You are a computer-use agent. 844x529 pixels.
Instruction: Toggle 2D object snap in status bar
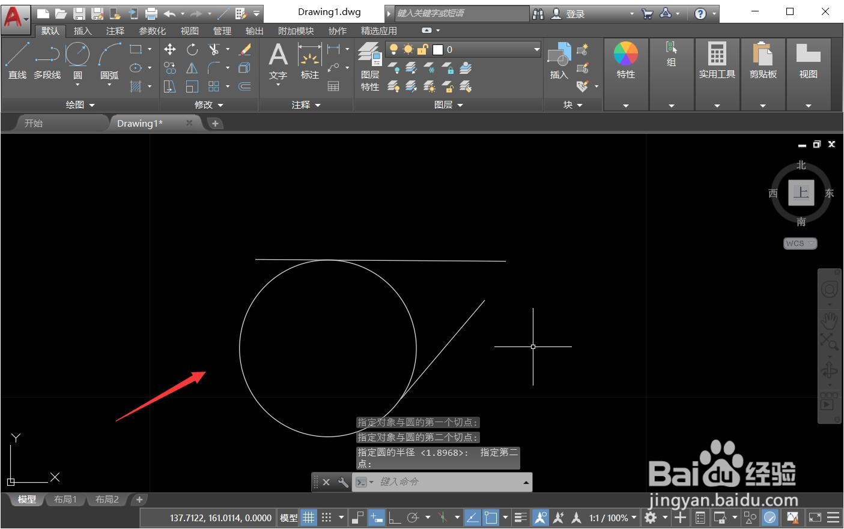(x=491, y=518)
